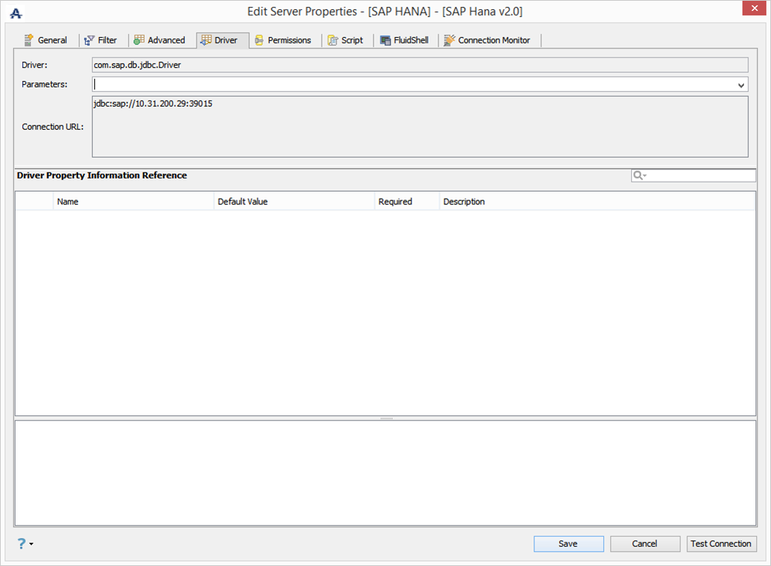Click the Save button
771x566 pixels.
point(568,544)
